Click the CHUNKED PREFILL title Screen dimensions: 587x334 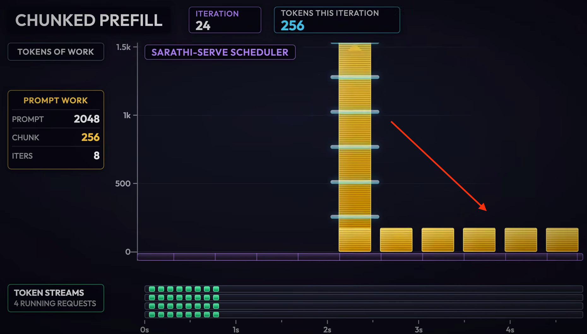pos(89,20)
